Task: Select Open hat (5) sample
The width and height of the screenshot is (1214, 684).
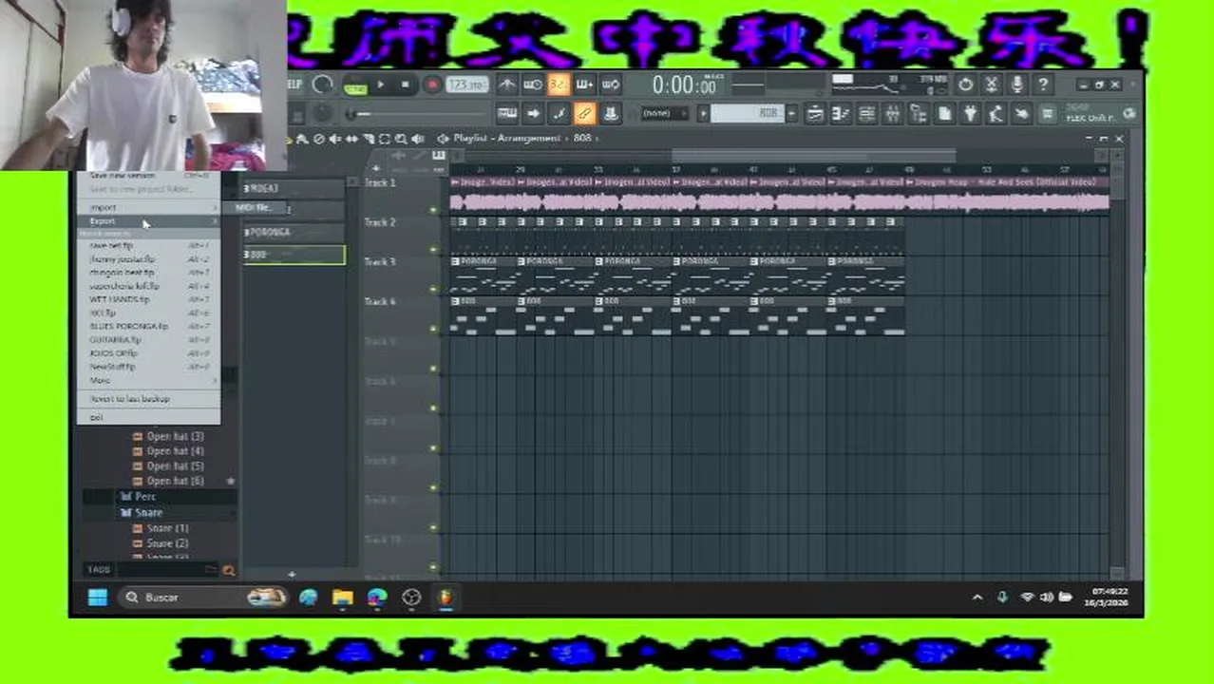Action: (175, 465)
